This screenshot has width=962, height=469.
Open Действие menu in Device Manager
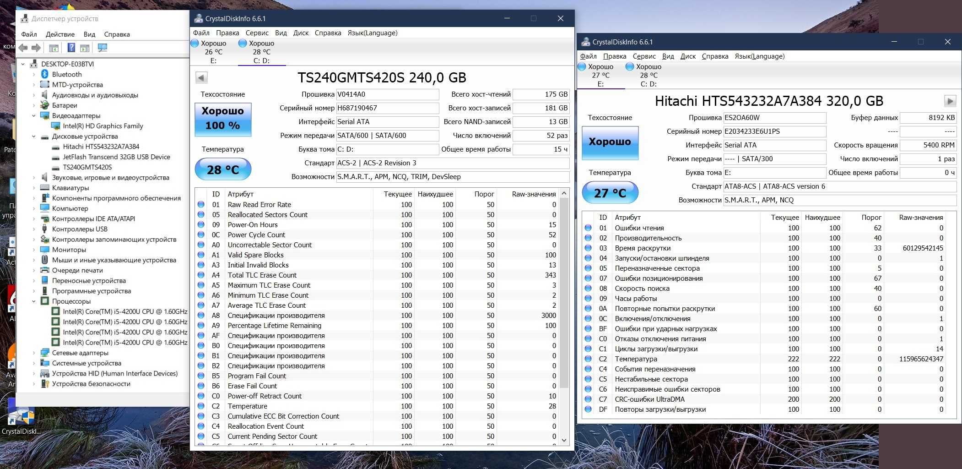(x=60, y=34)
